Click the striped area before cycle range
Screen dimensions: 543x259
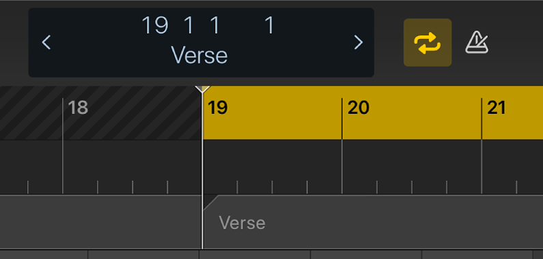point(100,112)
